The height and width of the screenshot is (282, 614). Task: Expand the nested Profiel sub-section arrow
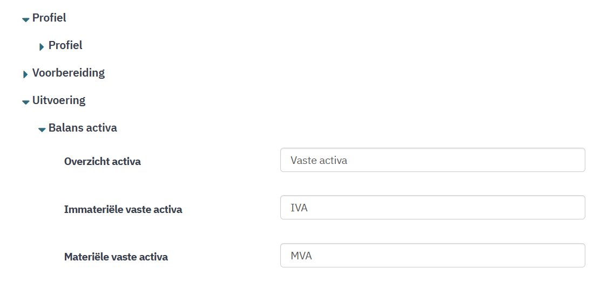click(x=42, y=47)
